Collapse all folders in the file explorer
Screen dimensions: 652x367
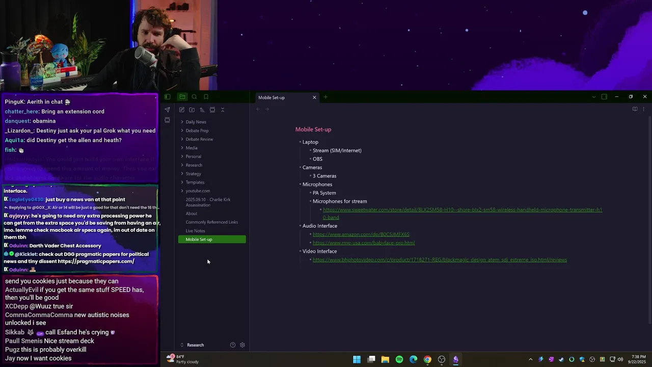coord(223,110)
